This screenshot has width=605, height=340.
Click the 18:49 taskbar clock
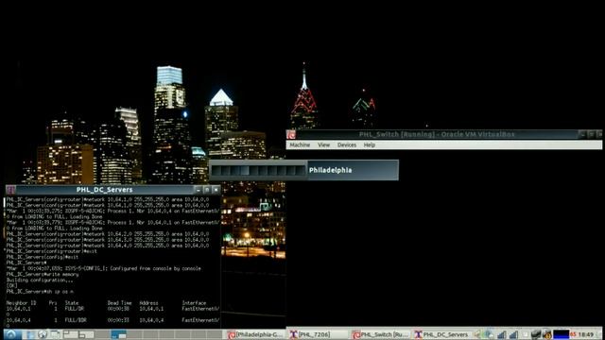[x=585, y=334]
